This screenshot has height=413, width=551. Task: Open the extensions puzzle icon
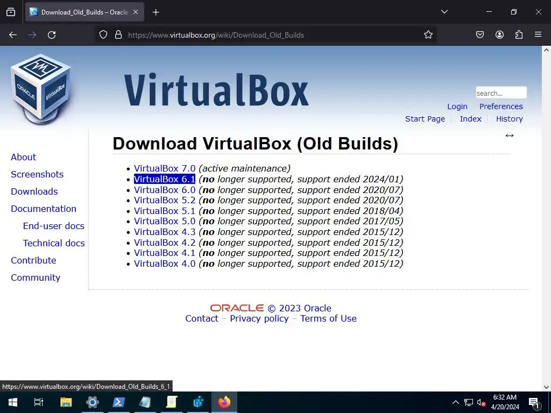point(519,35)
